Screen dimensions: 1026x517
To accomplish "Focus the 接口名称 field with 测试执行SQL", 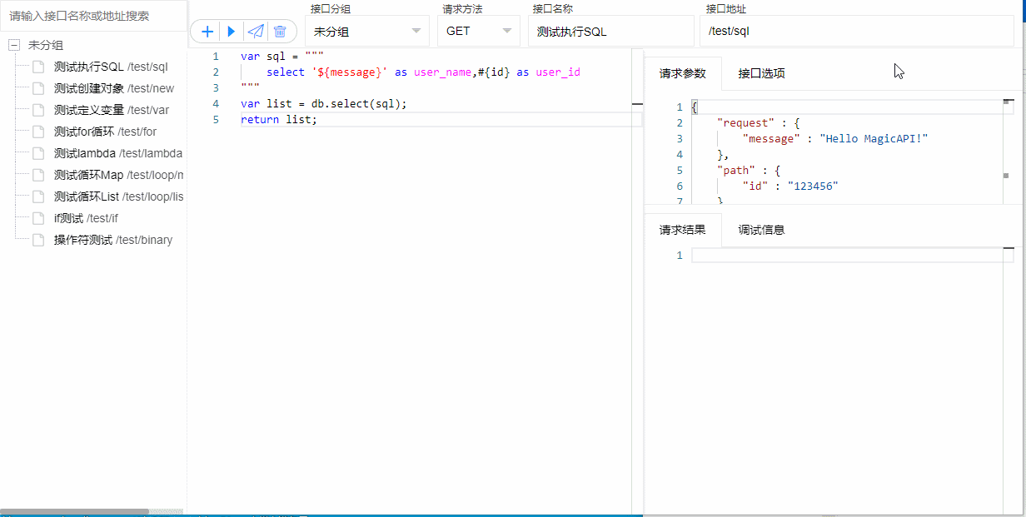I will [611, 31].
